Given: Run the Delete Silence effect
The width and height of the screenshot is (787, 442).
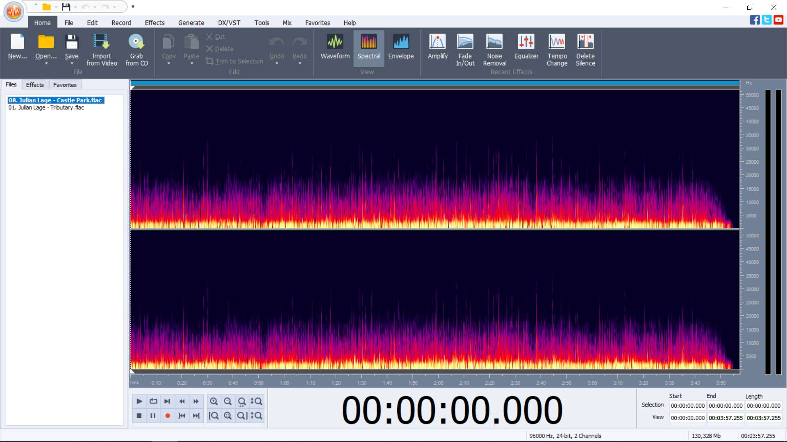Looking at the screenshot, I should pyautogui.click(x=585, y=50).
